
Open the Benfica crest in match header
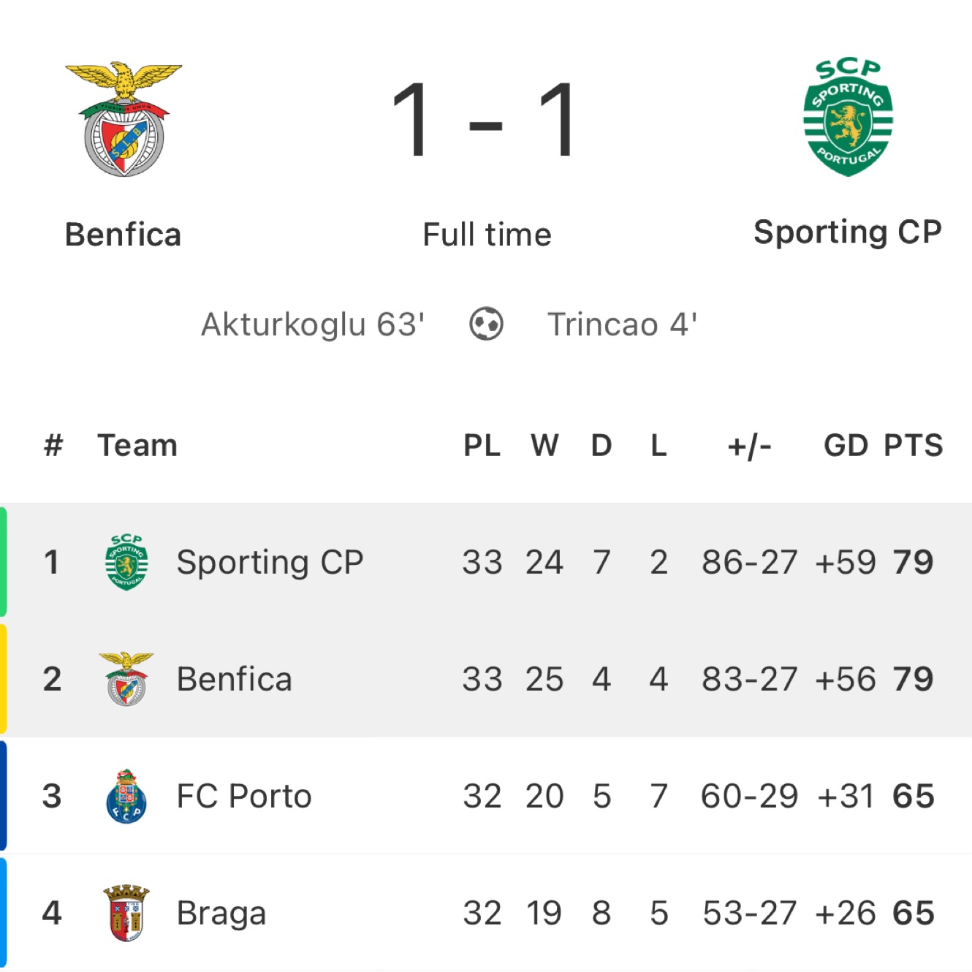coord(124,118)
